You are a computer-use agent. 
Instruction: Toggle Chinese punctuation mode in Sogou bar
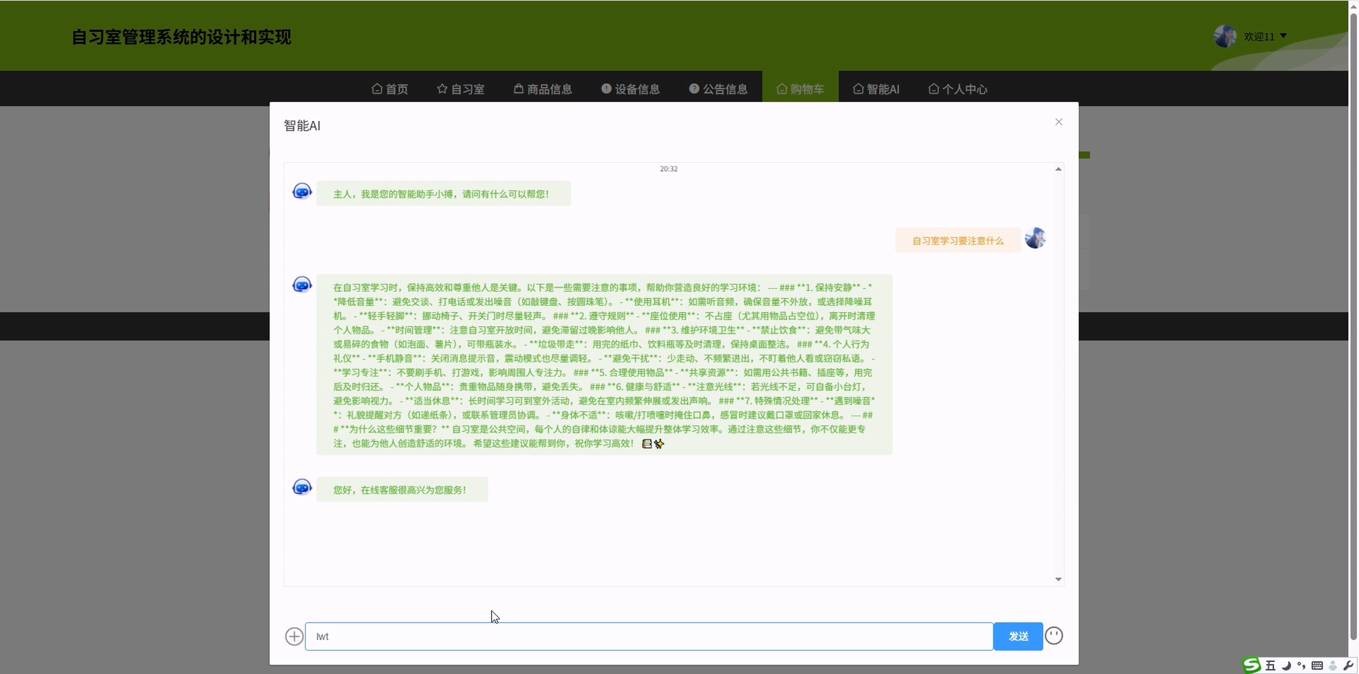(1301, 665)
